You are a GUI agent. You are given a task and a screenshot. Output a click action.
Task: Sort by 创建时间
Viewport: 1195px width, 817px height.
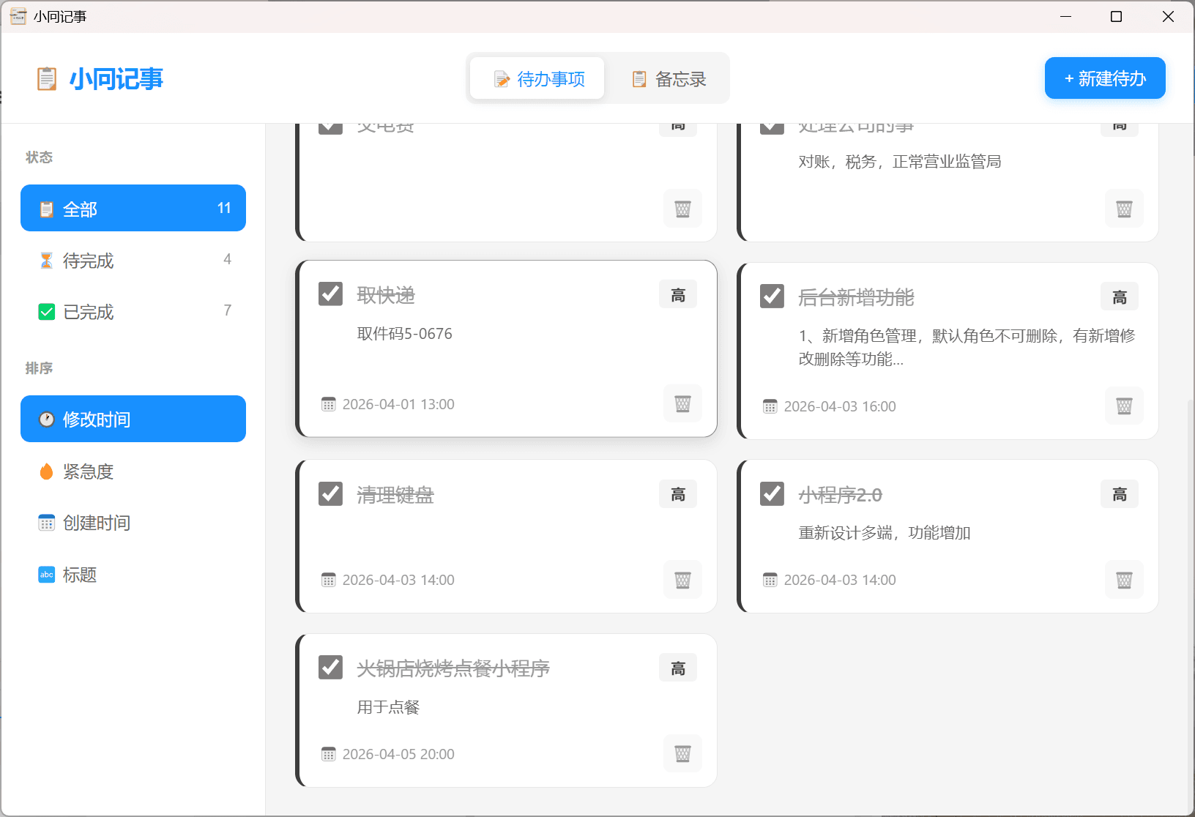pos(133,522)
